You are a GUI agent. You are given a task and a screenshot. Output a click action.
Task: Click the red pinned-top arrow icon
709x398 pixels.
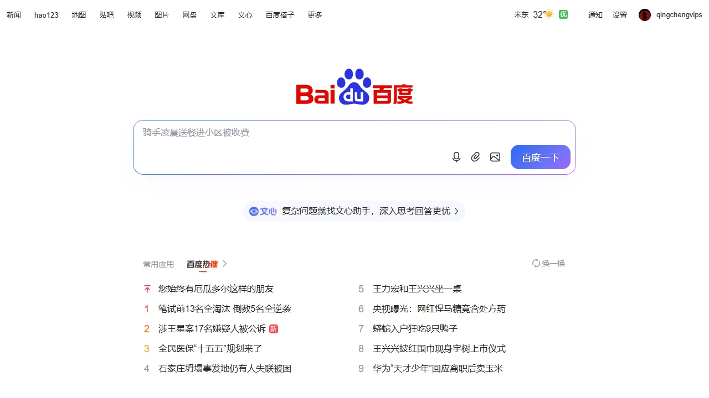(147, 289)
